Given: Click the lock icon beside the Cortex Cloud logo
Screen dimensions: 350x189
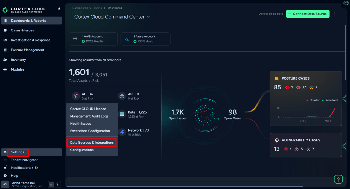Looking at the screenshot, I should point(59,9).
